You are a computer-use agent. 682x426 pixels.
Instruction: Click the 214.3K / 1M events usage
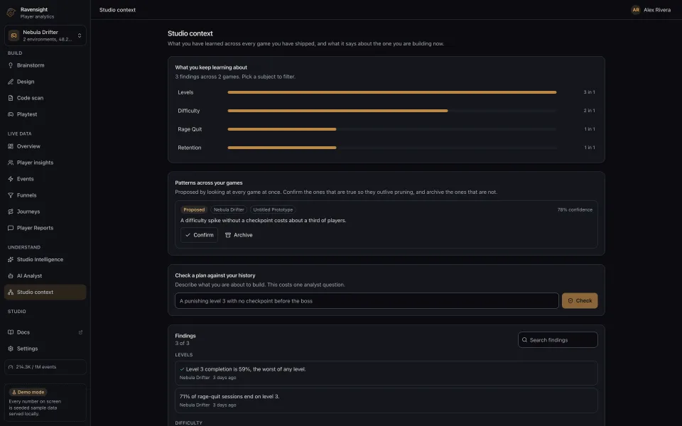coord(45,367)
